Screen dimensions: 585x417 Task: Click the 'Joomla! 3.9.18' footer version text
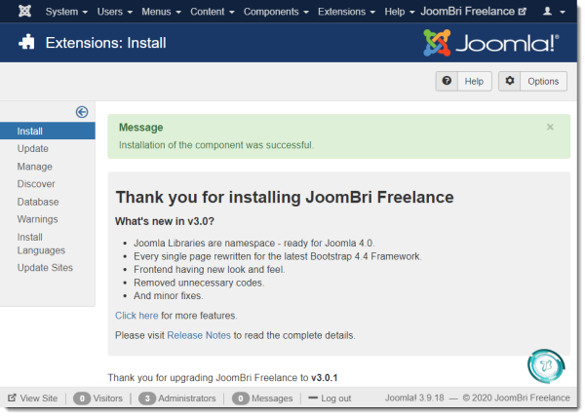pyautogui.click(x=414, y=398)
